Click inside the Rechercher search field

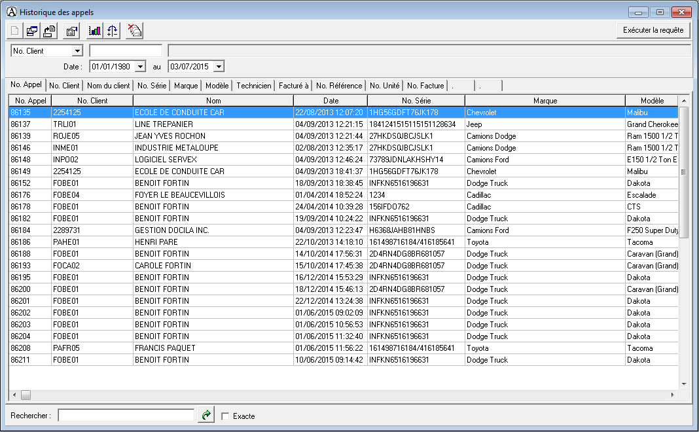[124, 415]
